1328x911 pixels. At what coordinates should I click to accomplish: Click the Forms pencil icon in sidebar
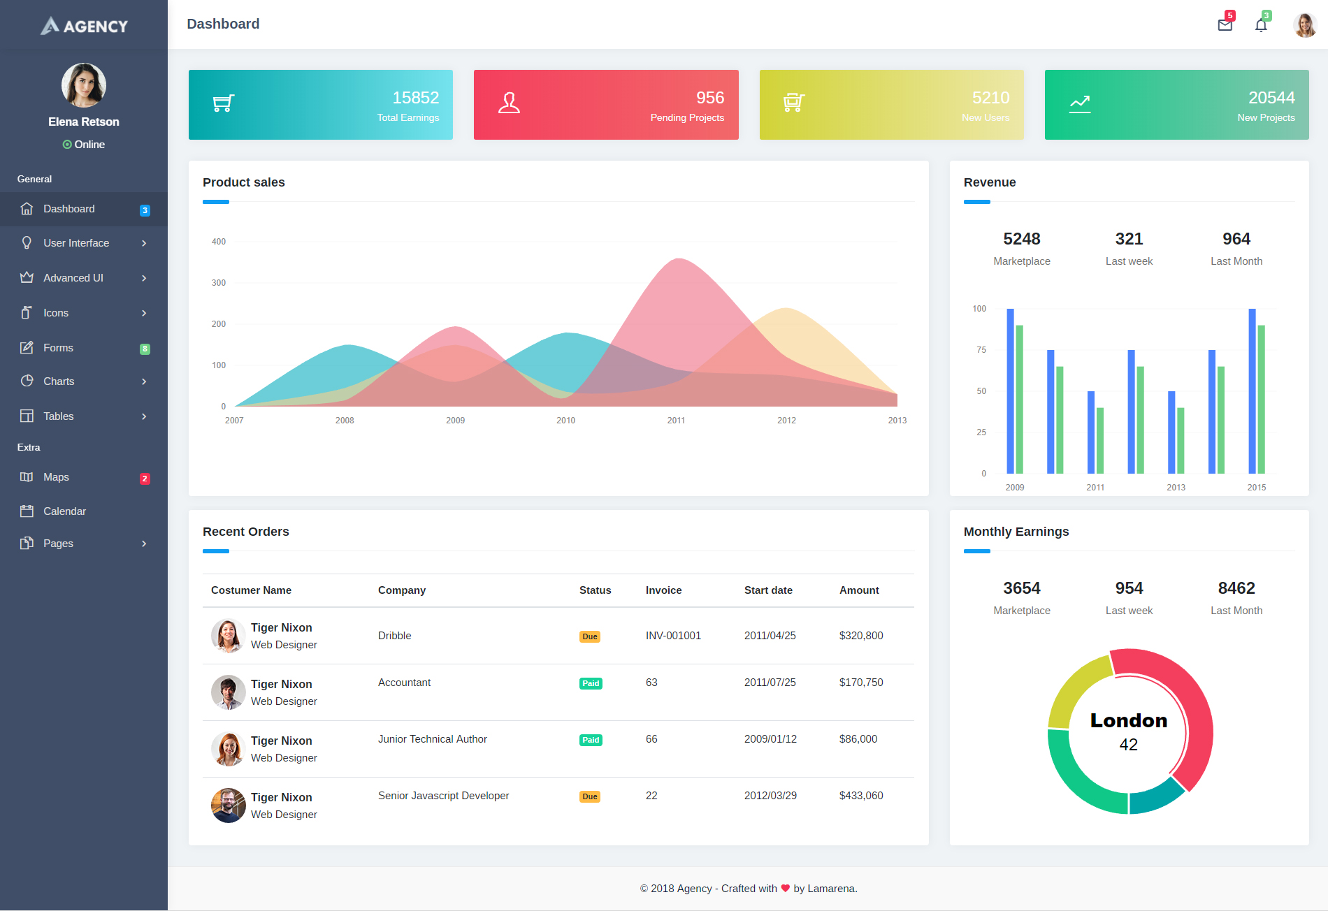[x=27, y=347]
